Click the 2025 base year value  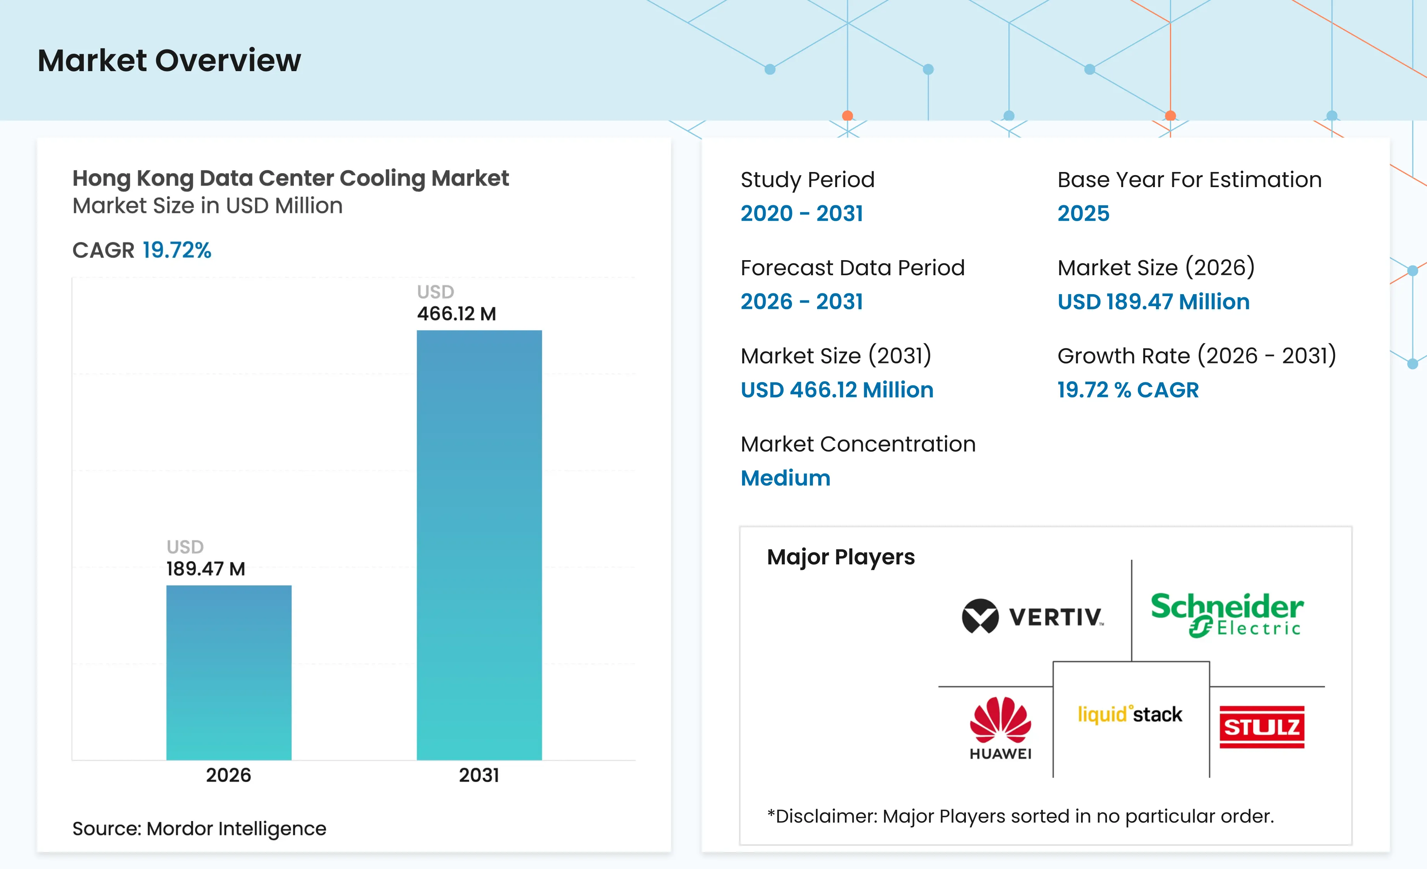(x=1083, y=213)
